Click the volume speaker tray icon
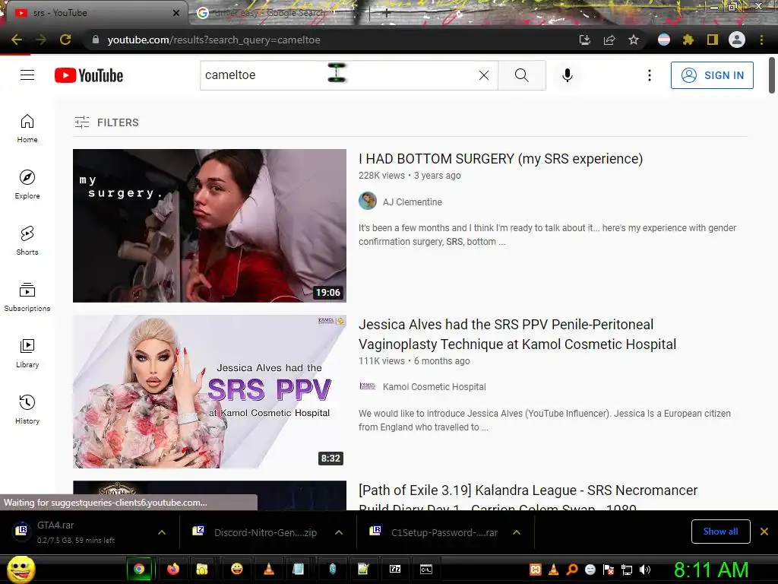Image resolution: width=778 pixels, height=584 pixels. (x=645, y=570)
